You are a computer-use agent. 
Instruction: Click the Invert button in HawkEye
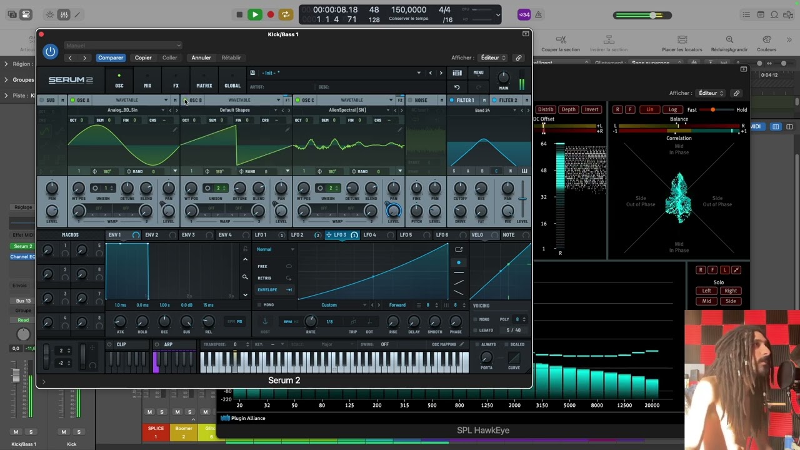pos(591,109)
